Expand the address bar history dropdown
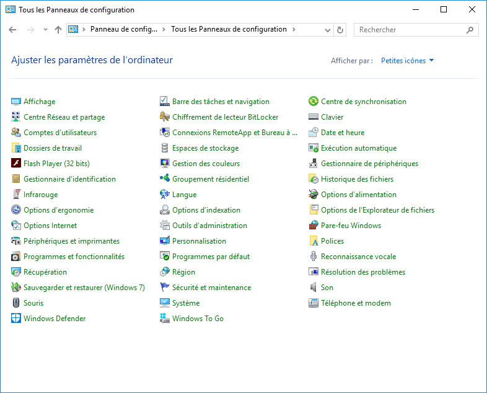487x393 pixels. point(328,30)
